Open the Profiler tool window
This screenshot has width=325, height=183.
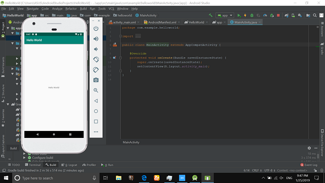89,165
